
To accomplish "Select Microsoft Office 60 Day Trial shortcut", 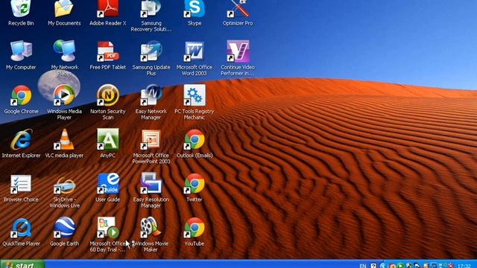I will coord(107,228).
